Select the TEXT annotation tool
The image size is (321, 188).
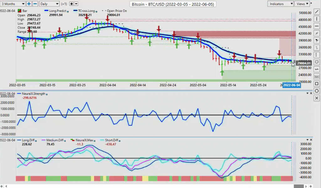click(317, 76)
